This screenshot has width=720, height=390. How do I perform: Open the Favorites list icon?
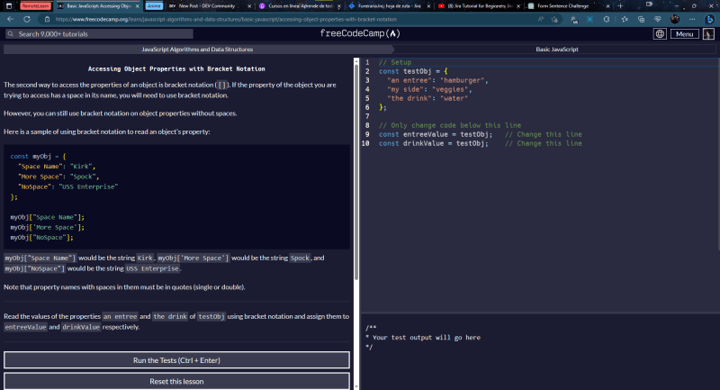(x=625, y=19)
